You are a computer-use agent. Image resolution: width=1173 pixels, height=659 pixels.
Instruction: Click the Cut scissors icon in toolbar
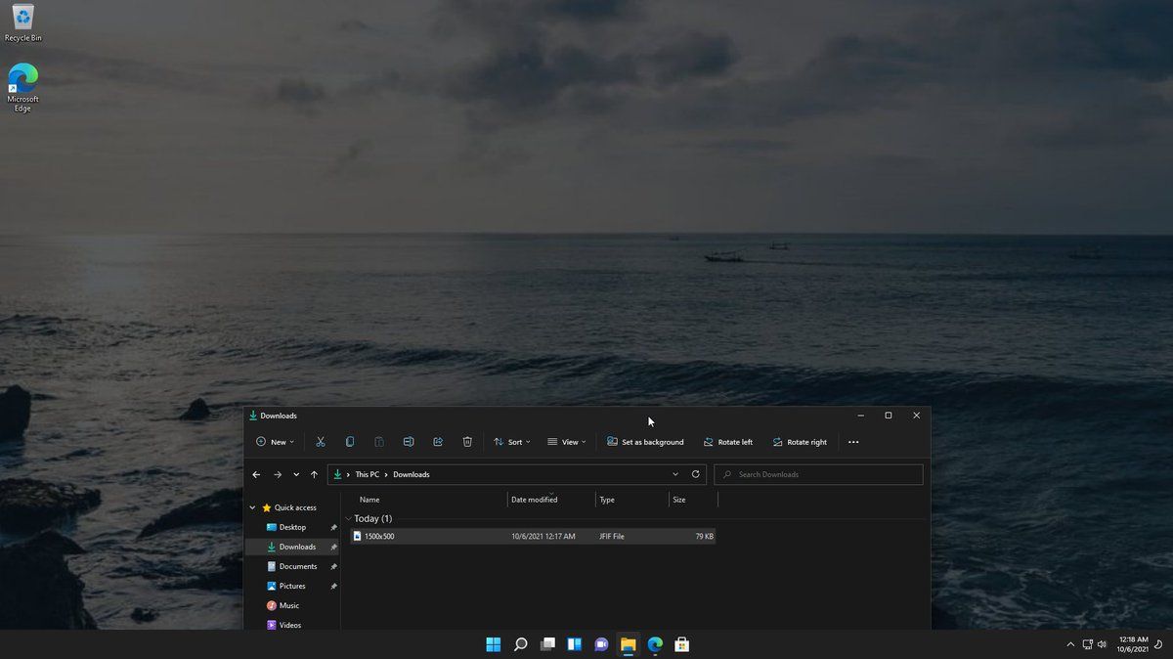pos(320,442)
